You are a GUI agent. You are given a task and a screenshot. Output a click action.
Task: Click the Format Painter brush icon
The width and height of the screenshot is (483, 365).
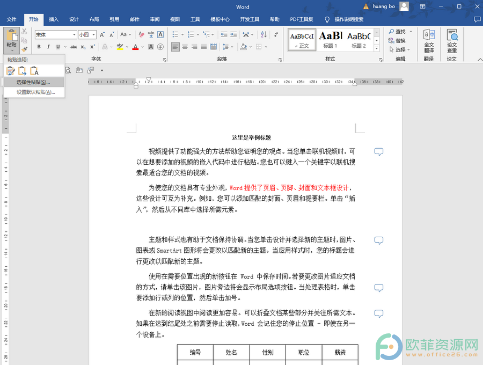pos(24,49)
